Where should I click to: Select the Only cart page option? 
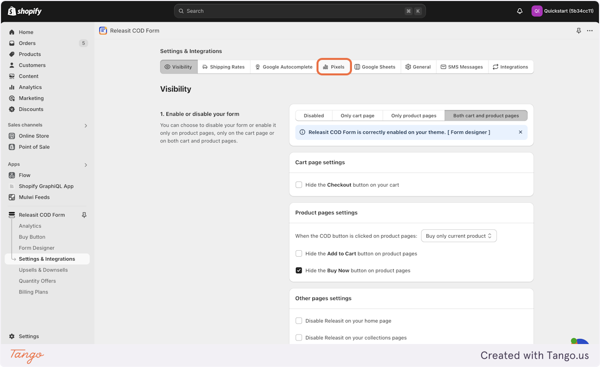click(x=357, y=116)
